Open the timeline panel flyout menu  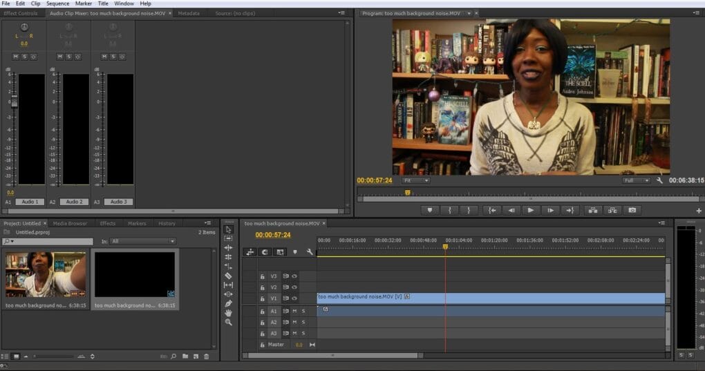[x=661, y=223]
